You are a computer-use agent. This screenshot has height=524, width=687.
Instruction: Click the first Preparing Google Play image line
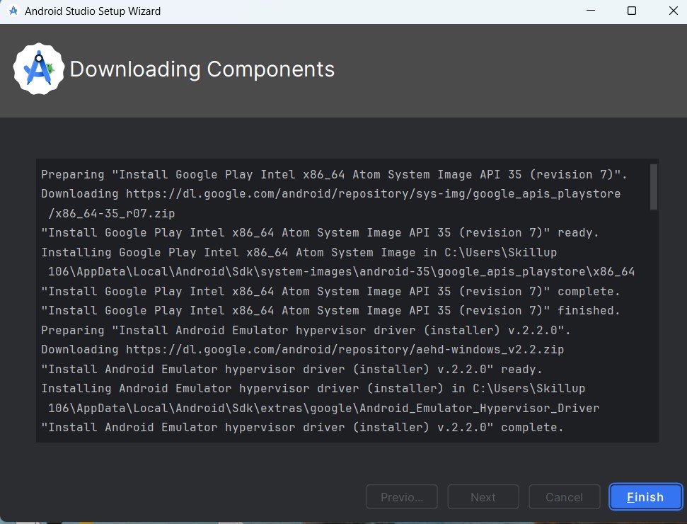click(334, 174)
